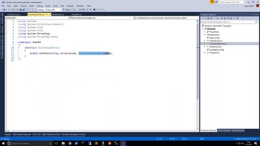260x146 pixels.
Task: Click Solution Explorer Home icon
Action: point(208,18)
